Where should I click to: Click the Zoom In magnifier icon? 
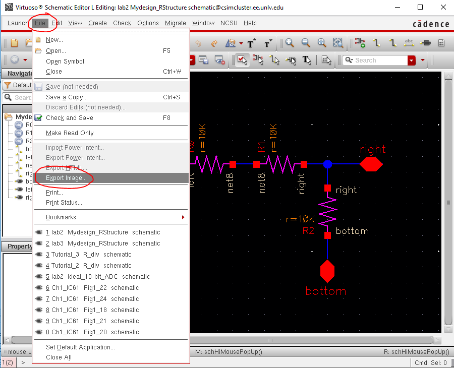pos(290,43)
